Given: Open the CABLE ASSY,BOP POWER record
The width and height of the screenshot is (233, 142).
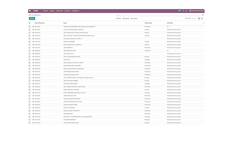Looking at the screenshot, I should point(70,105).
